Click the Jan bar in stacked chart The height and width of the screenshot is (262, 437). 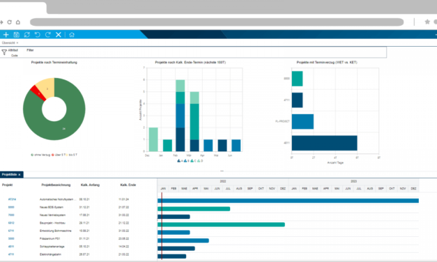tap(167, 146)
